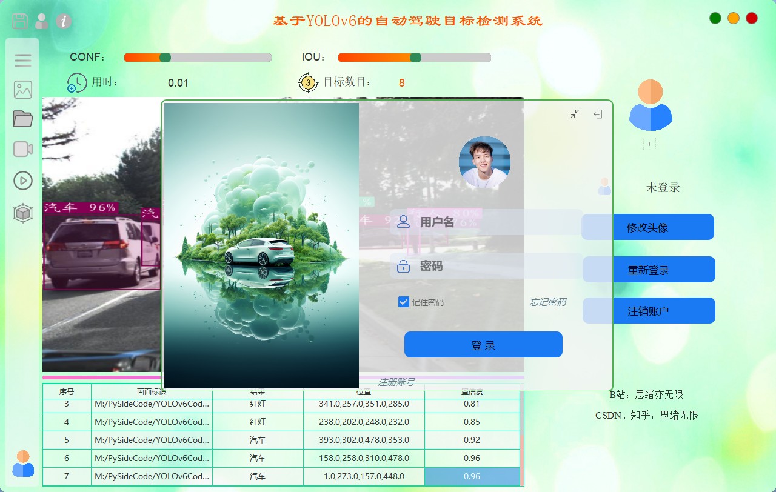Click the 序号 column header

pos(67,392)
